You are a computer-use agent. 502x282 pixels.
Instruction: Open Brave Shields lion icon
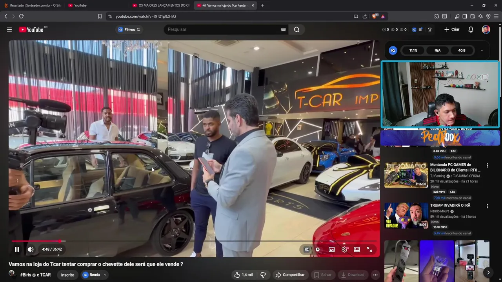(375, 16)
